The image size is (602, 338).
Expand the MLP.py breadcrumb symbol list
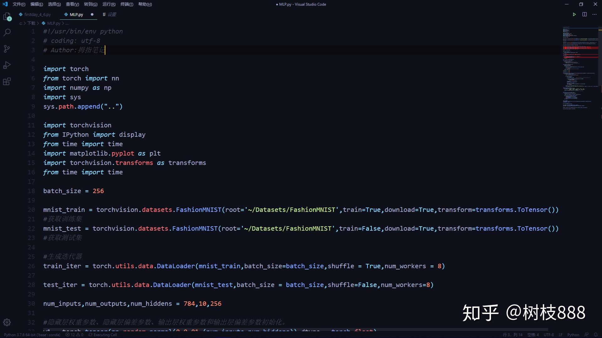(x=54, y=23)
